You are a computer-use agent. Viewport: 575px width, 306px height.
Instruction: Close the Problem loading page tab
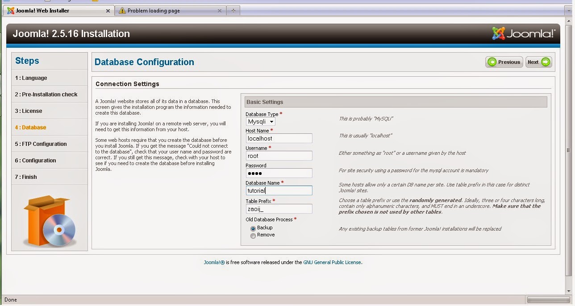tap(220, 11)
